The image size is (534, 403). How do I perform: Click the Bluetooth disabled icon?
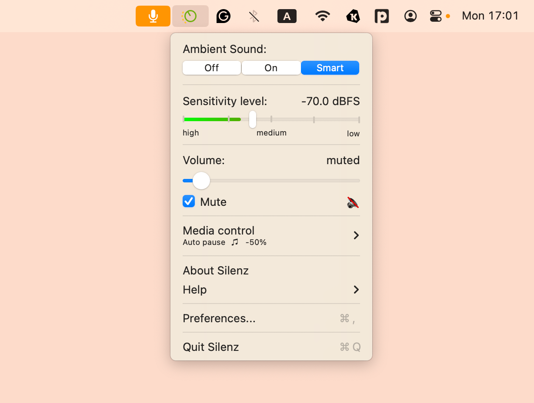[254, 17]
